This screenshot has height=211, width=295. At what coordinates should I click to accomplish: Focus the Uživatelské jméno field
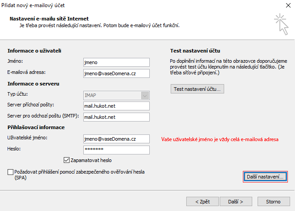tap(116, 139)
